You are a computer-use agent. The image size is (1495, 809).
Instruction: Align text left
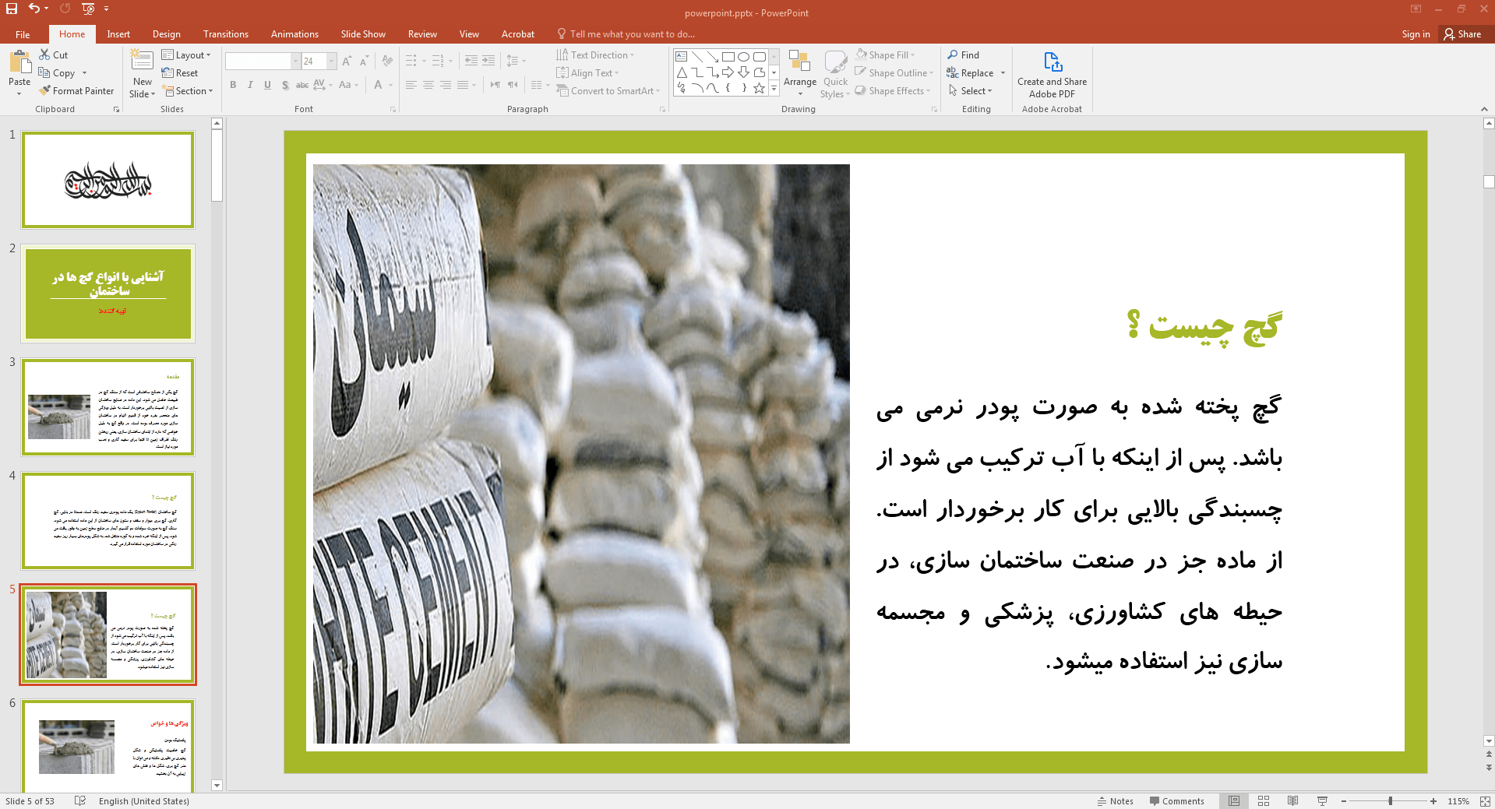411,85
